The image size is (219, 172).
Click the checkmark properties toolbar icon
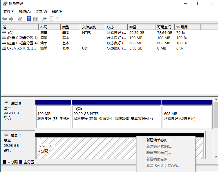pyautogui.click(x=51, y=19)
